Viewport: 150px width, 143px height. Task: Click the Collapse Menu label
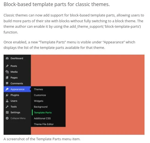pyautogui.click(x=18, y=118)
